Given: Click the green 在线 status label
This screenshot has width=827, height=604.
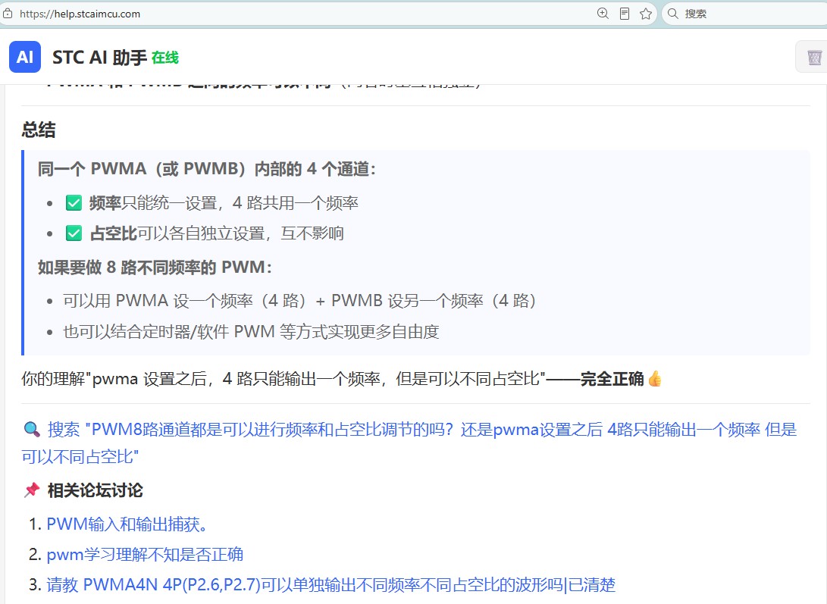Looking at the screenshot, I should pyautogui.click(x=165, y=58).
